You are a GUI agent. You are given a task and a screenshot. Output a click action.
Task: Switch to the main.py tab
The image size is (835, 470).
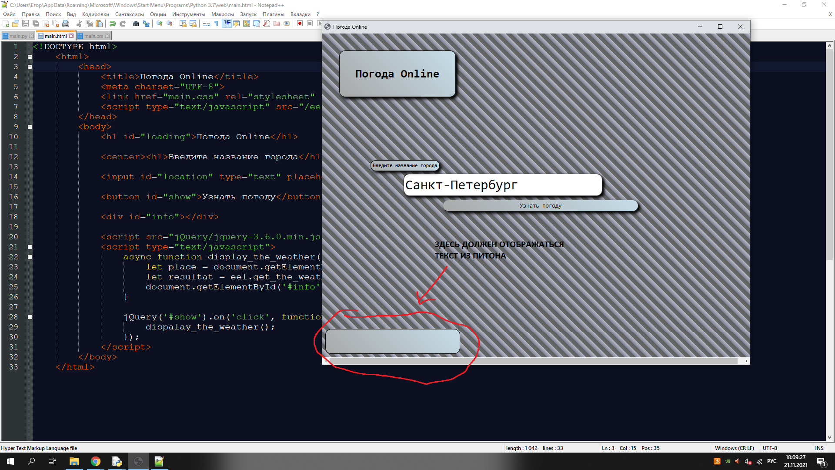18,36
